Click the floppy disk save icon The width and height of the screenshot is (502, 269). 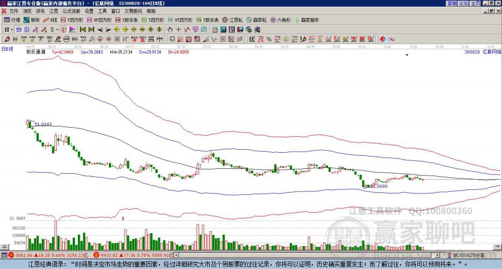[x=240, y=30]
